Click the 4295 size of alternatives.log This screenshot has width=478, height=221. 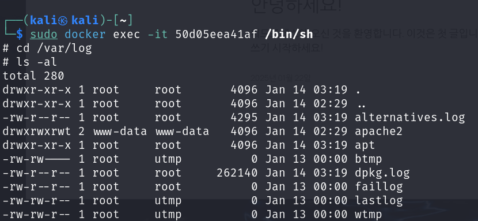tap(244, 118)
